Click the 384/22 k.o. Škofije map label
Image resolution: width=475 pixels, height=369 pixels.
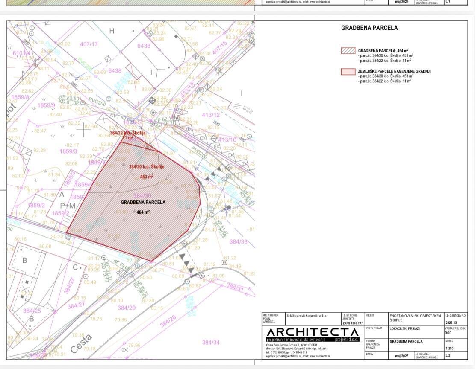coord(128,133)
